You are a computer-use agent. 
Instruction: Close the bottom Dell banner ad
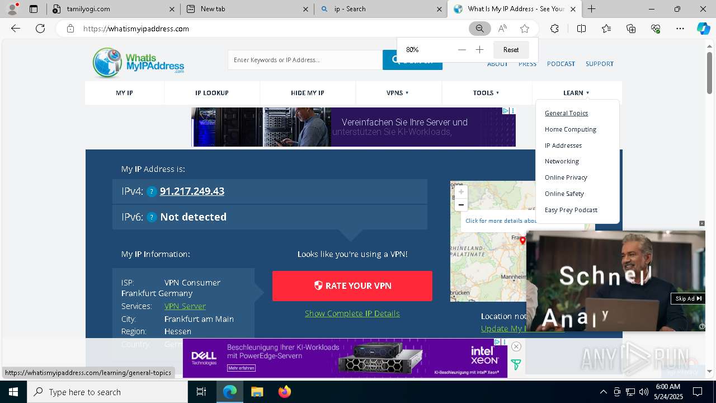(516, 346)
